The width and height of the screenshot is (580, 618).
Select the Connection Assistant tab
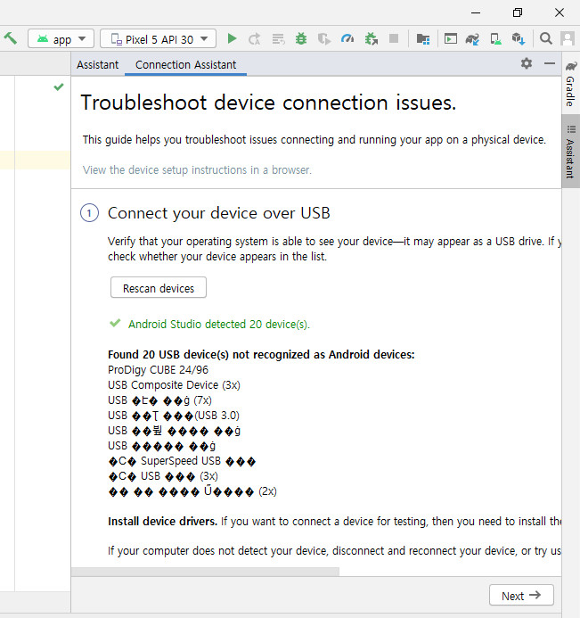coord(185,64)
